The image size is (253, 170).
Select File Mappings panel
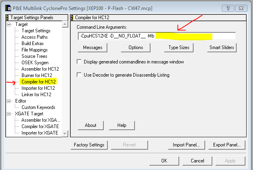pyautogui.click(x=35, y=50)
